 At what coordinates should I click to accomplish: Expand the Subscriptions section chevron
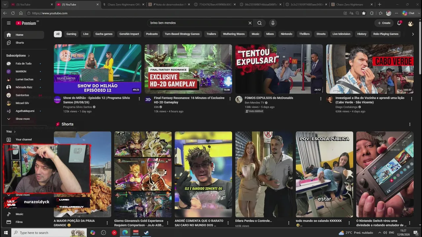coord(29,56)
